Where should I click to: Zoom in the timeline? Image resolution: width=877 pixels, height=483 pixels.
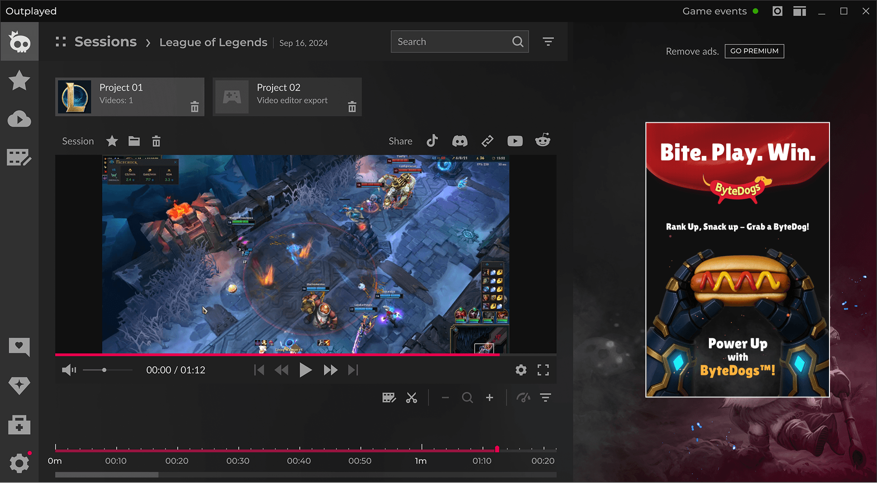click(x=490, y=398)
